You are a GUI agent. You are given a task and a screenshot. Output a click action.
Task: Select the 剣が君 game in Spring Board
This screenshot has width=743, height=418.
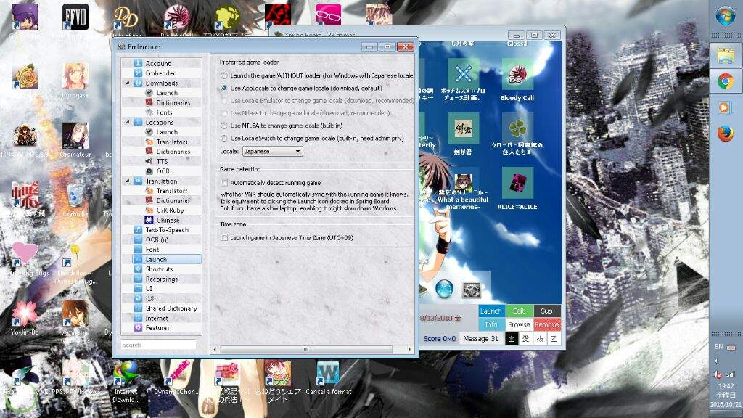pyautogui.click(x=463, y=134)
